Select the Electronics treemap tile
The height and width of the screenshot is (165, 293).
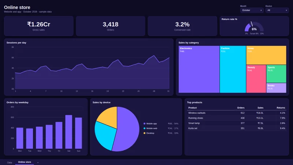pyautogui.click(x=199, y=69)
